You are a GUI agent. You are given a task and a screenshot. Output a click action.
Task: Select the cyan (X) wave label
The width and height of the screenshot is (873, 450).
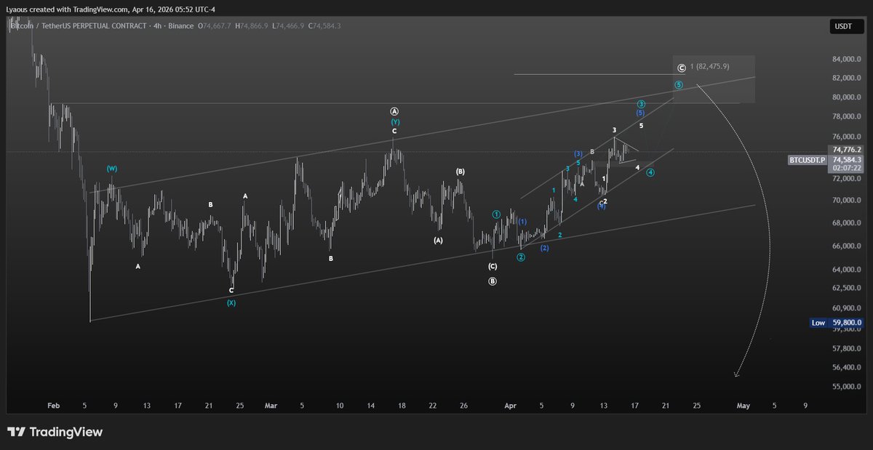(231, 302)
